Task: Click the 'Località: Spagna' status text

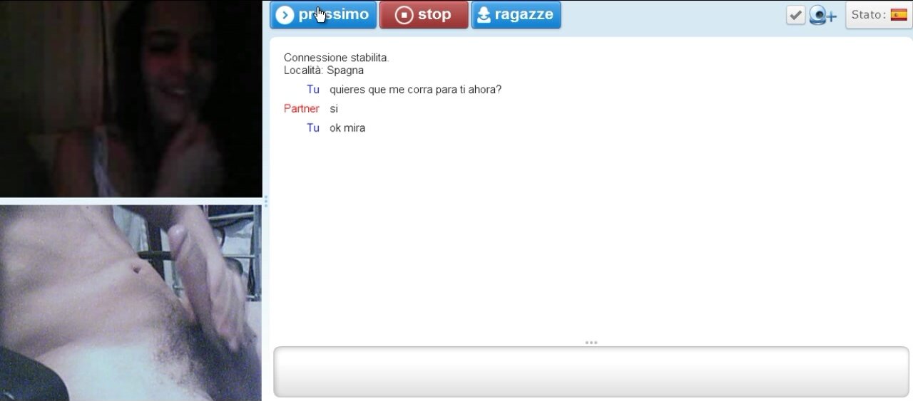Action: click(324, 71)
